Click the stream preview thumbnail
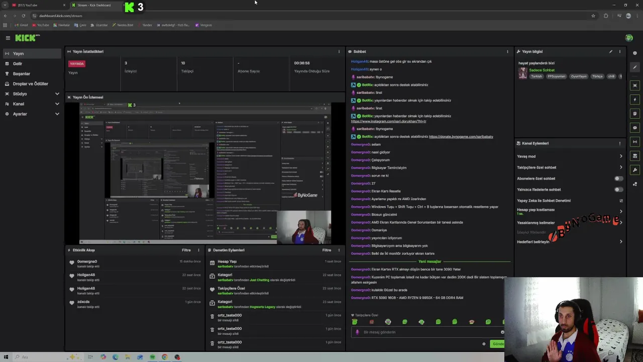Viewport: 643px width, 362px height. click(205, 173)
